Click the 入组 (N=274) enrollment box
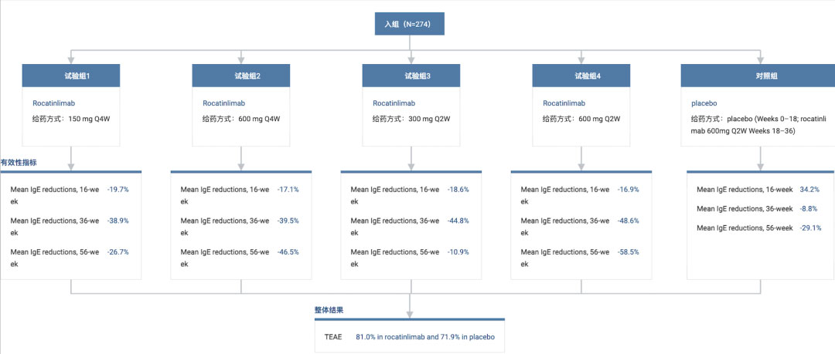Screen dimensions: 835x354 point(410,24)
